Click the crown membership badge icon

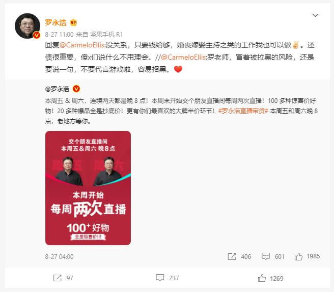click(73, 22)
